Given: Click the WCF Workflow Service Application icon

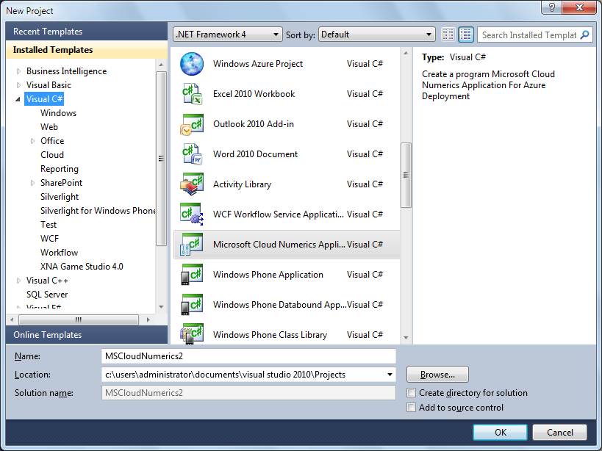Looking at the screenshot, I should (x=192, y=214).
